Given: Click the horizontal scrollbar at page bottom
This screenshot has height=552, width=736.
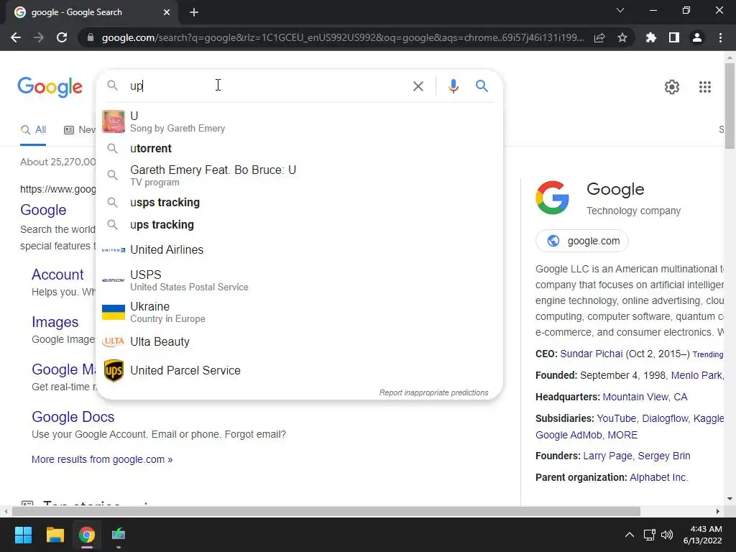Looking at the screenshot, I should (x=326, y=511).
